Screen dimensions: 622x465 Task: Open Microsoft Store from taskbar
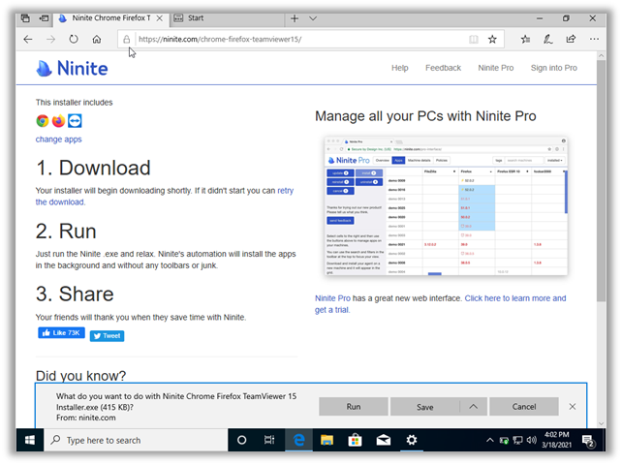pyautogui.click(x=355, y=440)
